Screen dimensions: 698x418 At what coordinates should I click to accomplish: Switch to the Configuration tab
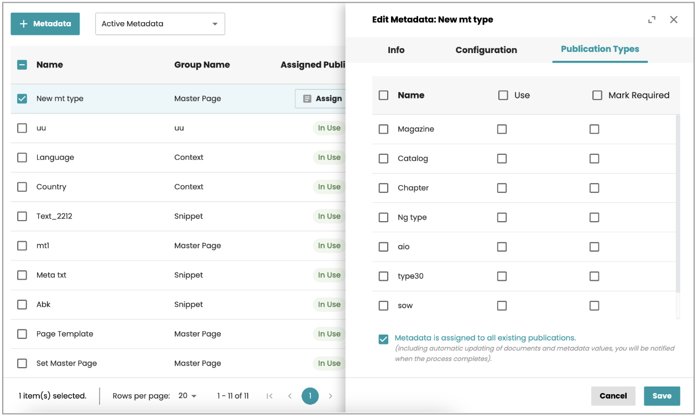pos(486,50)
